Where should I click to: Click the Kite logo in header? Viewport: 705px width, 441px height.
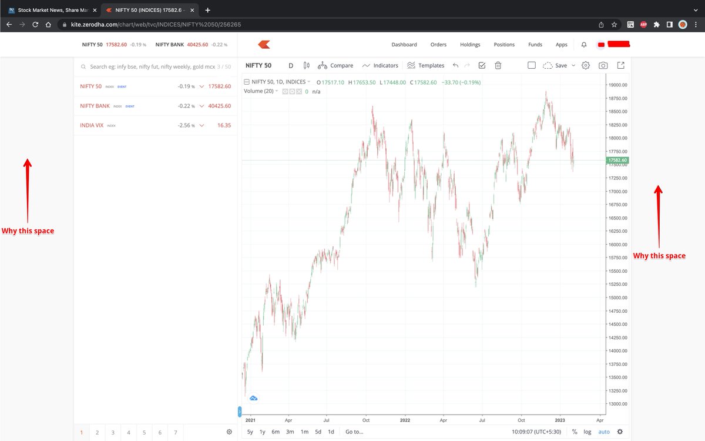(264, 44)
